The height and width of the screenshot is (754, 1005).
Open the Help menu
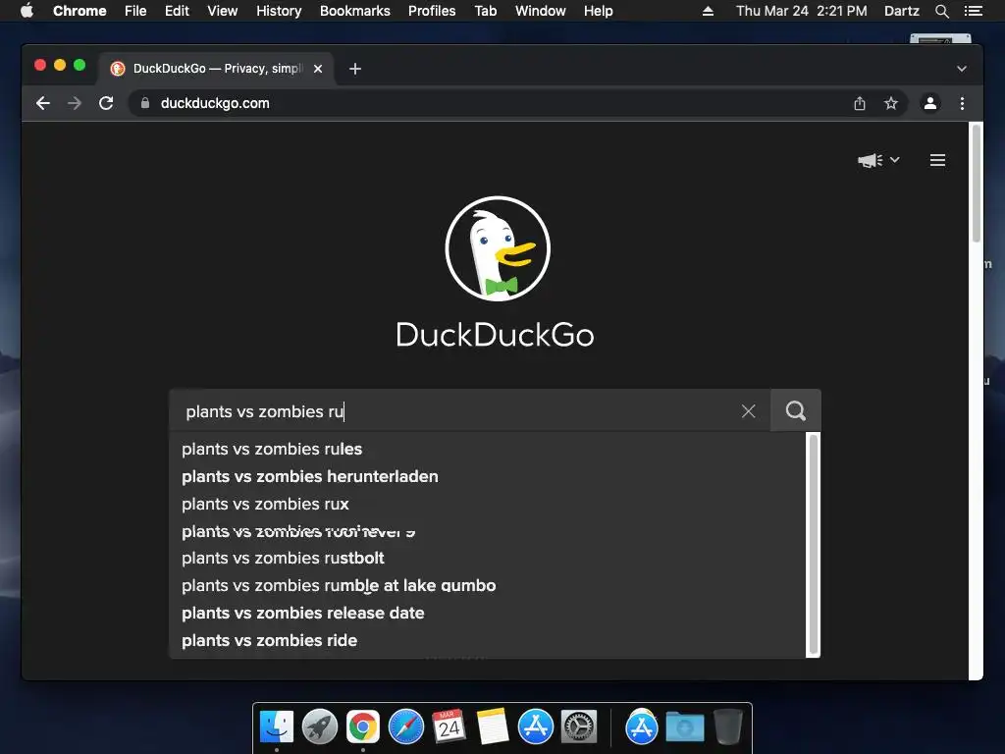click(x=598, y=11)
